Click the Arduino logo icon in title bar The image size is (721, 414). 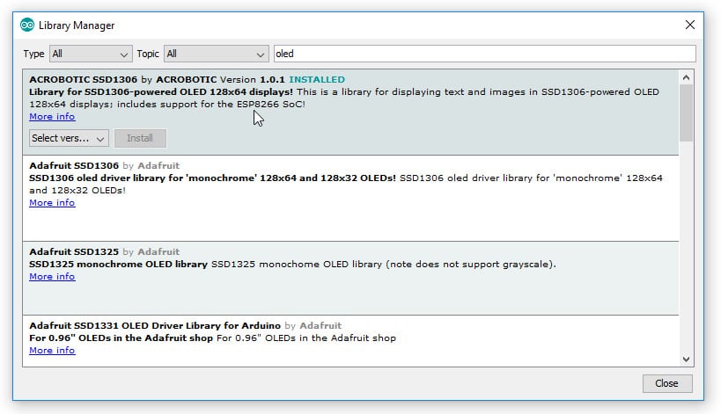point(27,25)
